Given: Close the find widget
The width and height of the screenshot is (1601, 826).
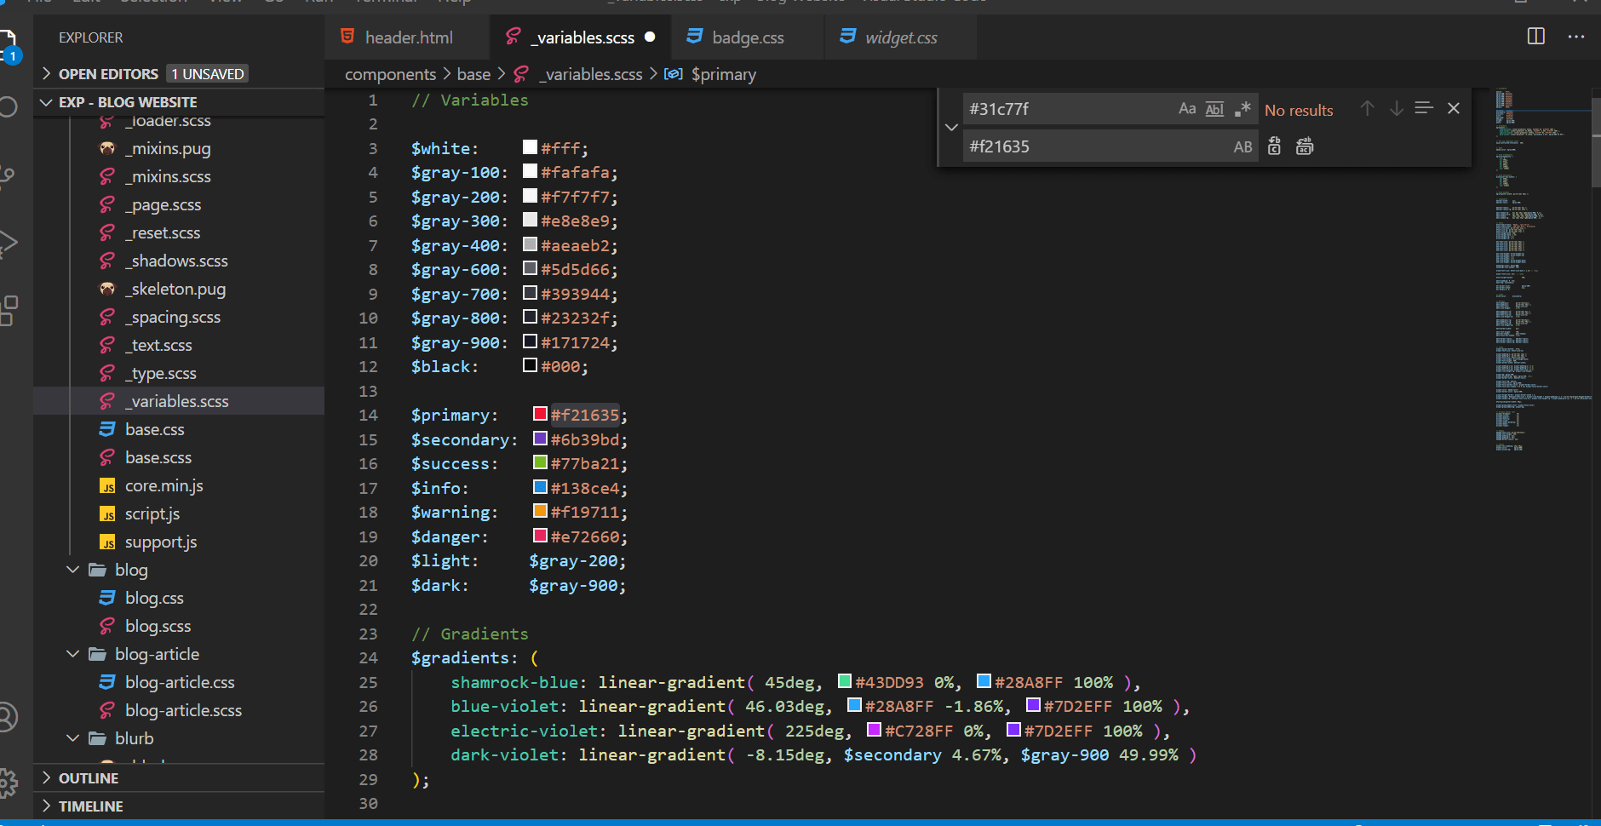Looking at the screenshot, I should [1454, 108].
